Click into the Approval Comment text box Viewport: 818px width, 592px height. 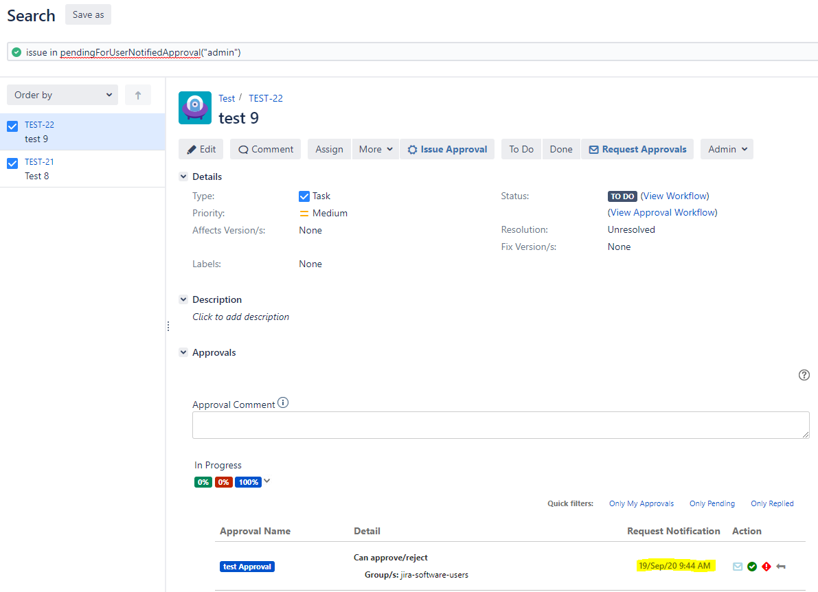pos(500,425)
